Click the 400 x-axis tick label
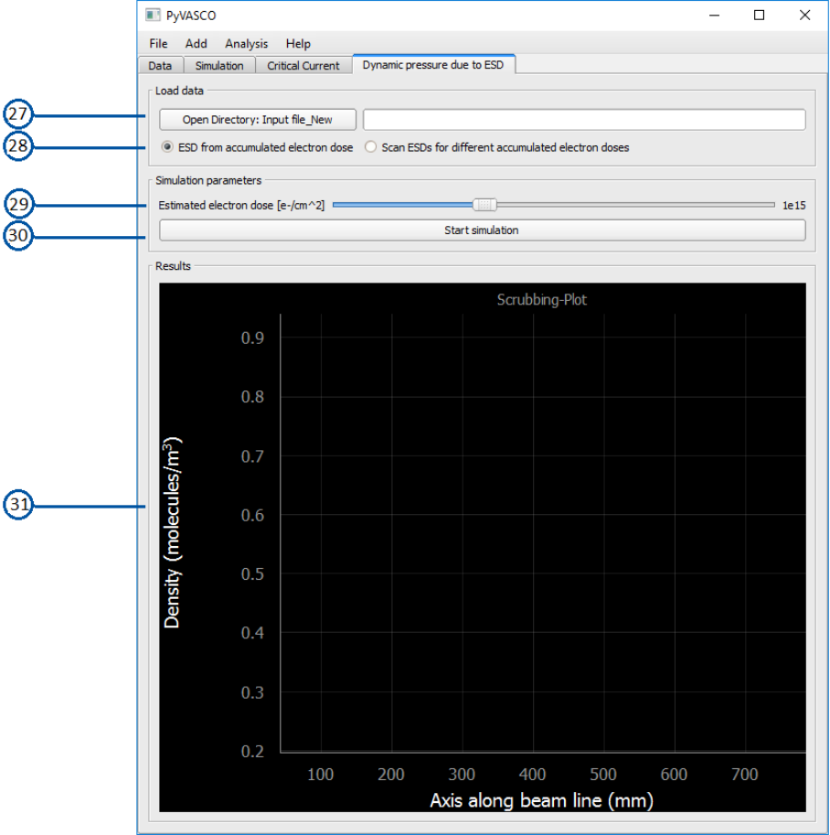 [532, 775]
